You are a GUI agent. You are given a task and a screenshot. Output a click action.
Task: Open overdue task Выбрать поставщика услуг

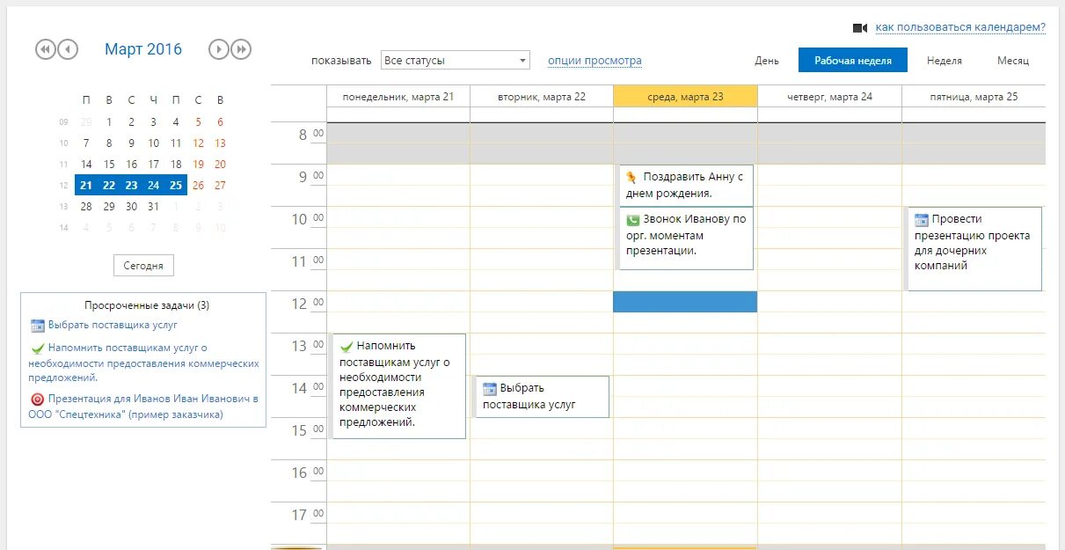pyautogui.click(x=113, y=326)
